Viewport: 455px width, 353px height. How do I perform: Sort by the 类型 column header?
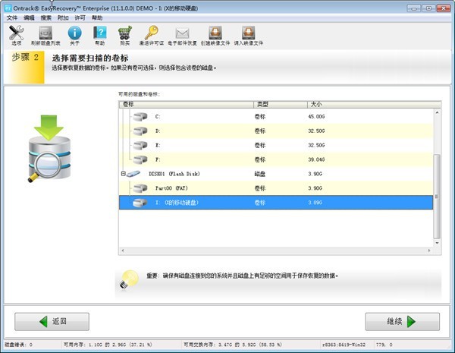click(281, 104)
